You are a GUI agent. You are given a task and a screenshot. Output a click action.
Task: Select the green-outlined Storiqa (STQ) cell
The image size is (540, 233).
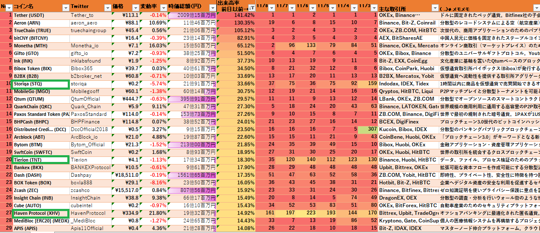click(x=40, y=84)
